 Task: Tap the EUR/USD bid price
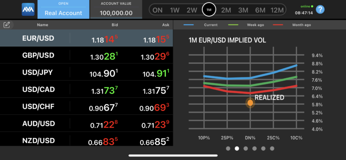105,39
